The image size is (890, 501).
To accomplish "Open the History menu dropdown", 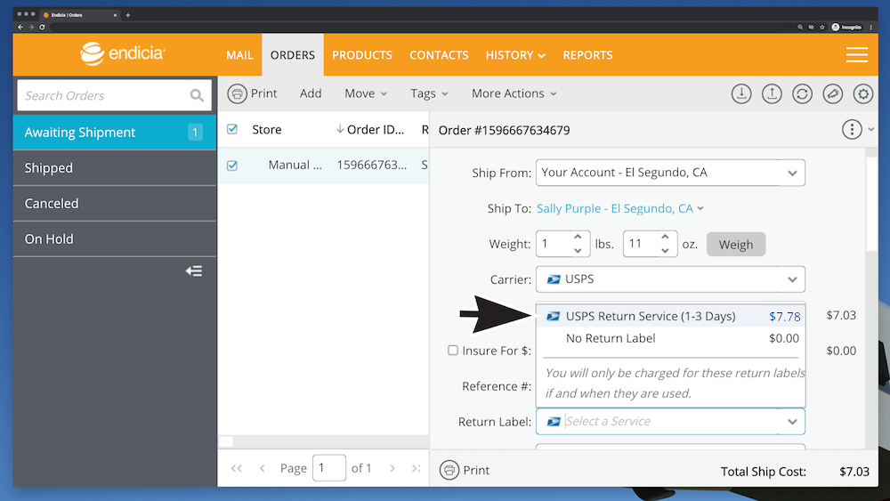I will tap(514, 55).
